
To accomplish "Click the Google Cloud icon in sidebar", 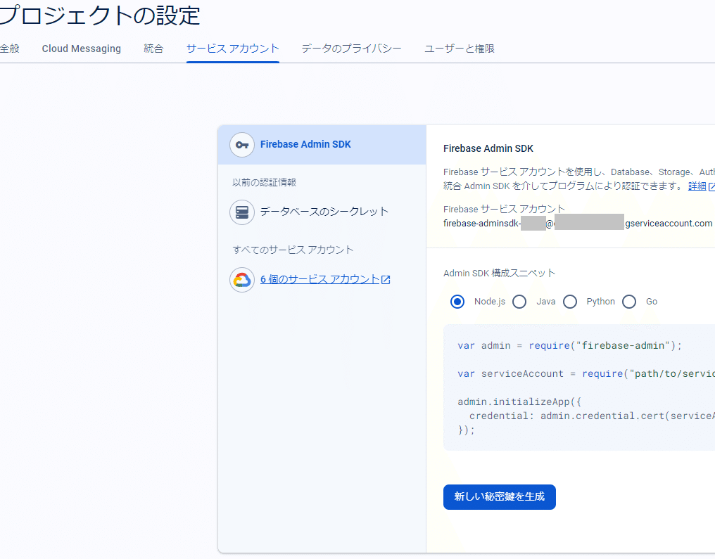I will [x=241, y=279].
